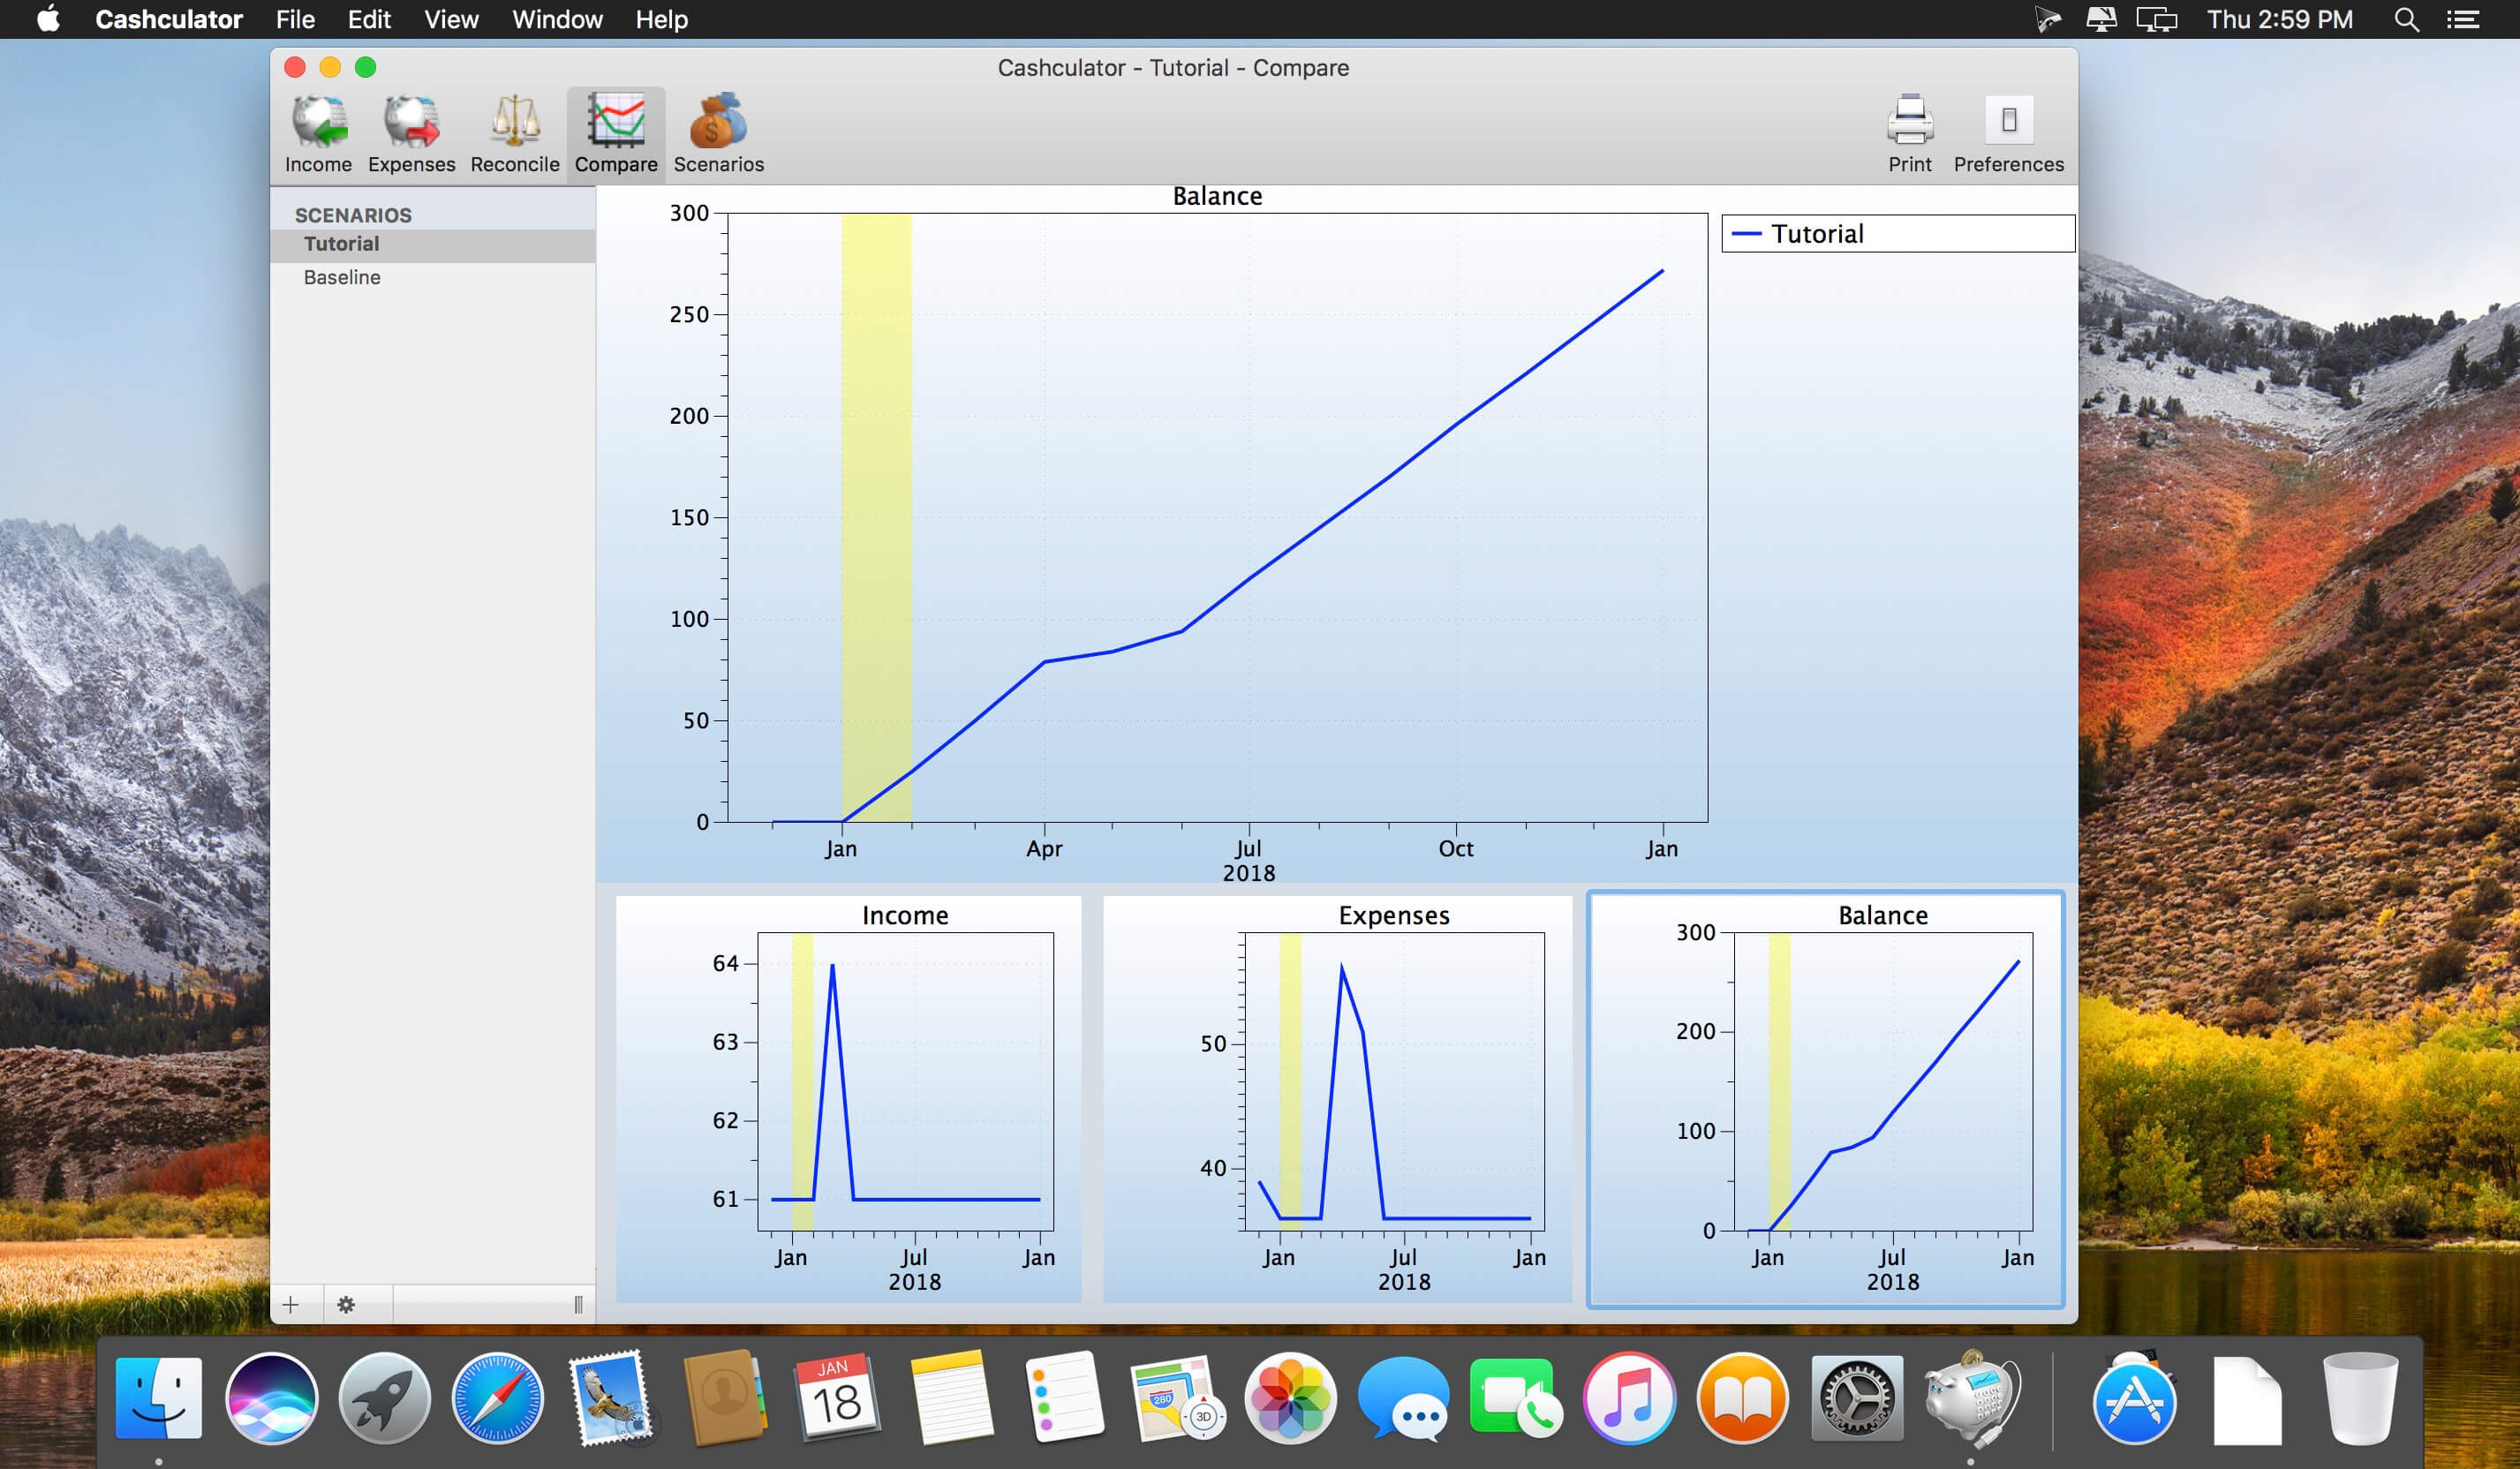Open the Trash in Dock
Screen dimensions: 2520x1469
point(2360,1398)
